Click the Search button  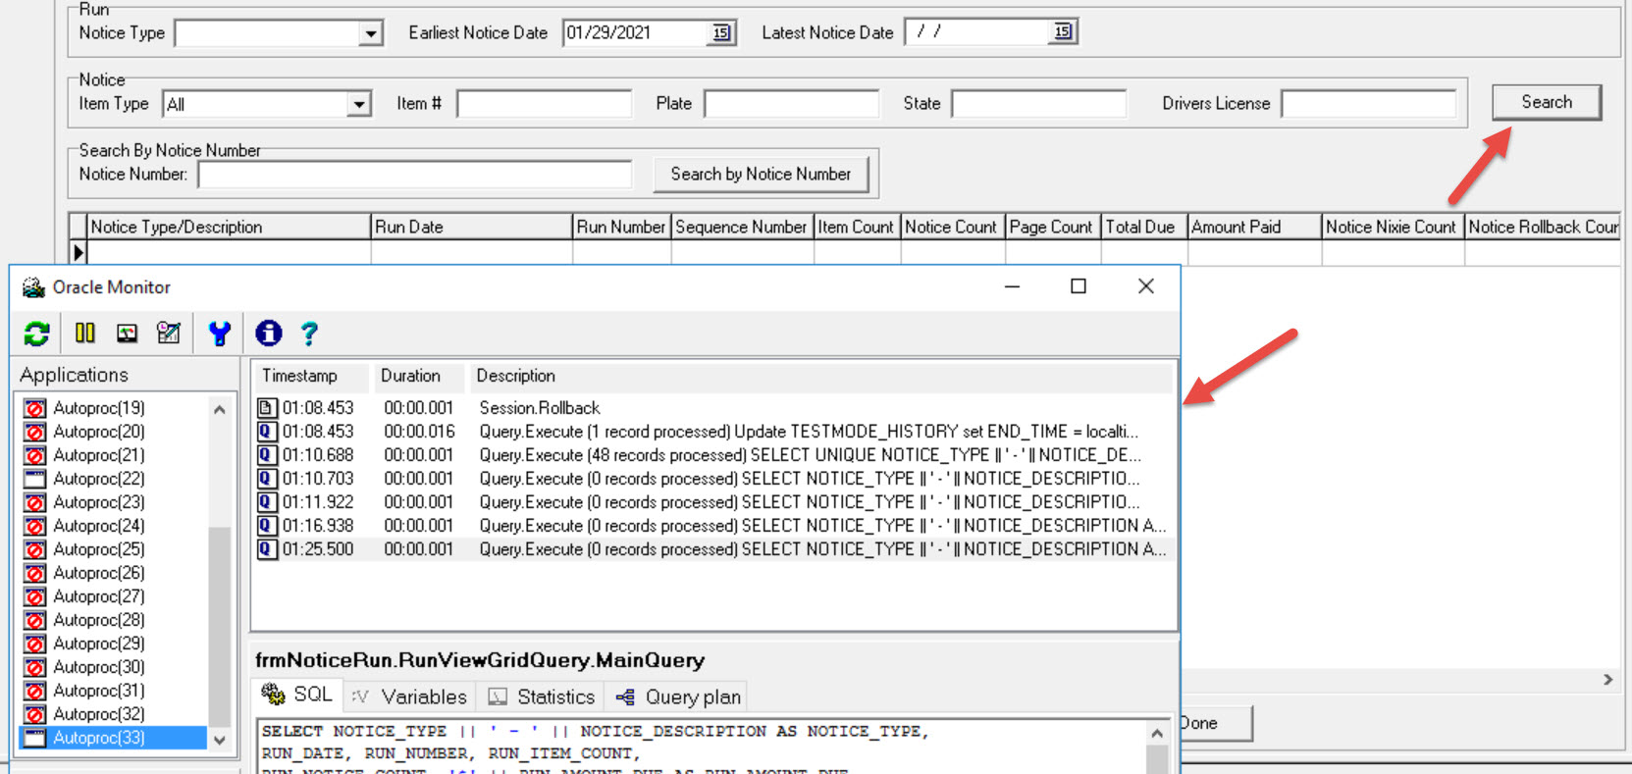coord(1547,102)
